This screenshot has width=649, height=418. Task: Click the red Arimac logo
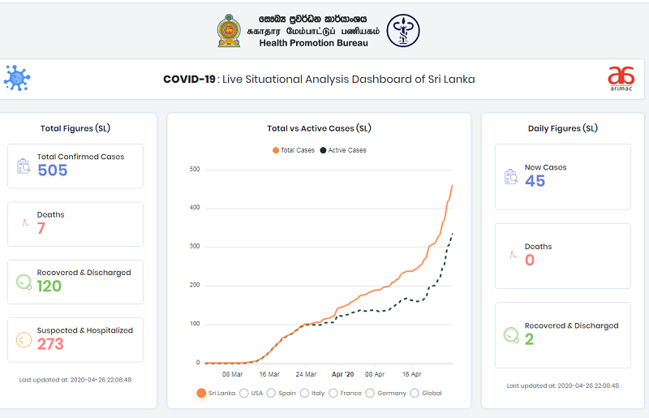coord(621,79)
